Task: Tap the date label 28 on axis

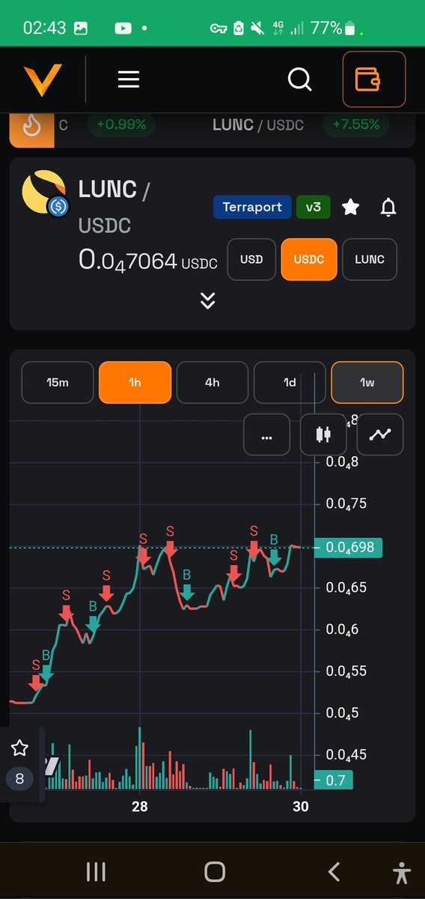Action: click(140, 807)
